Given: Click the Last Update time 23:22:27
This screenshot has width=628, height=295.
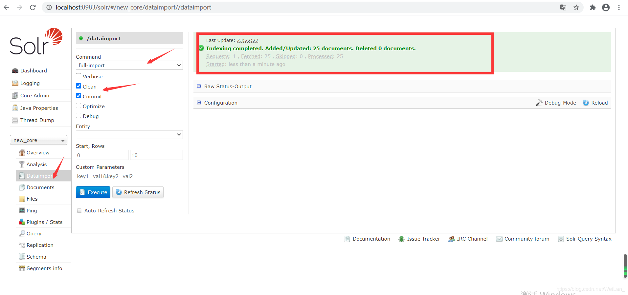Looking at the screenshot, I should click(248, 40).
